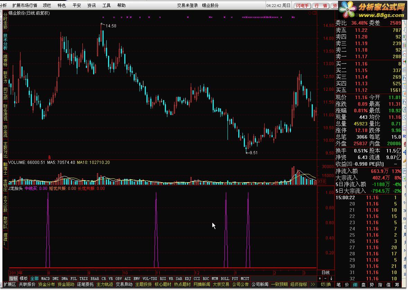Select the RSI indicator
Viewport: 408px width, 290px height.
pyautogui.click(x=163, y=279)
